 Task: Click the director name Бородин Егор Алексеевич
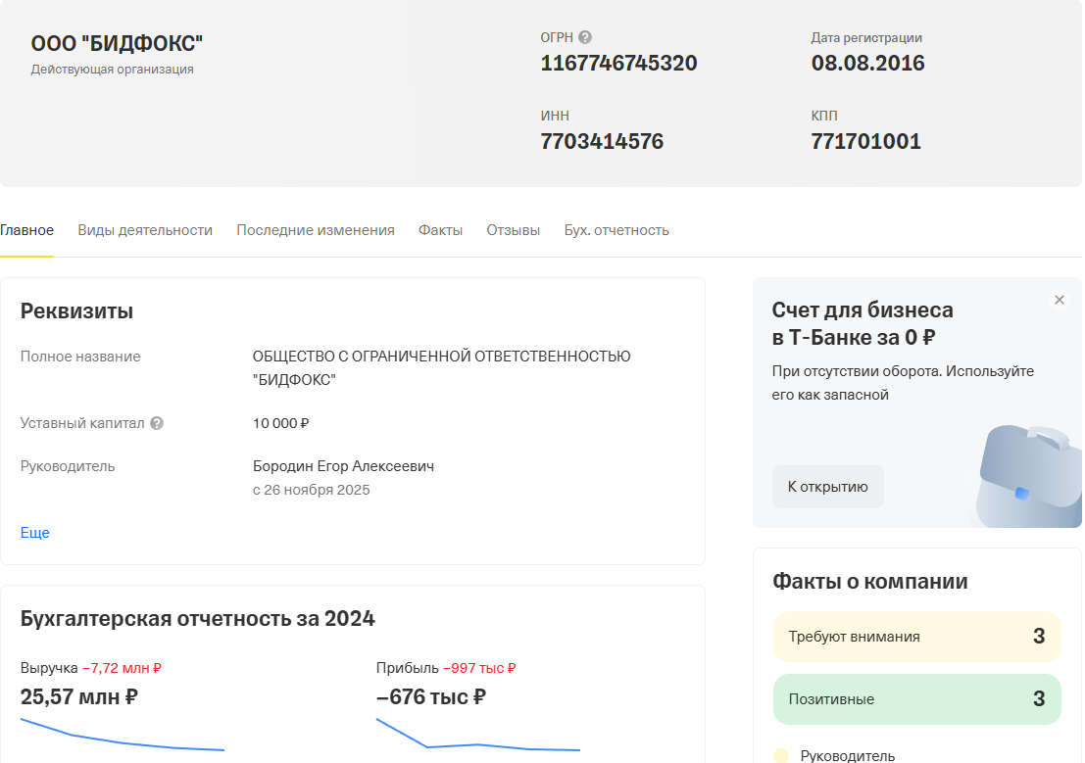click(x=343, y=466)
